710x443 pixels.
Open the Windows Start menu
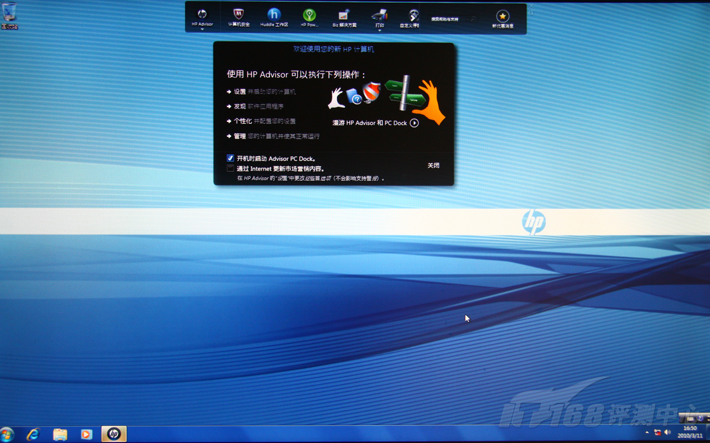[7, 435]
